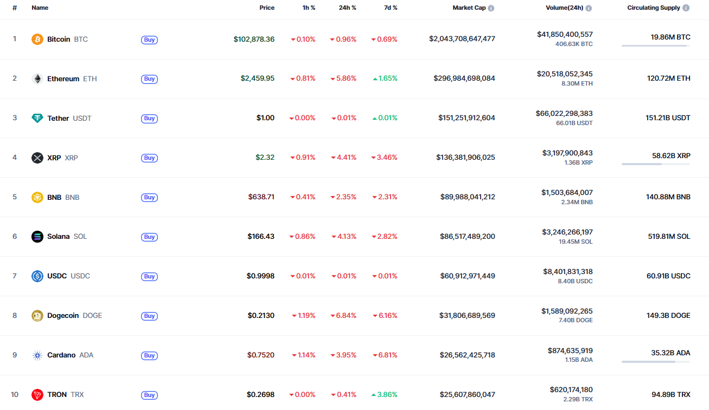Screen dimensions: 709x410
Task: Open the Market Cap info tooltip icon
Action: coord(491,8)
